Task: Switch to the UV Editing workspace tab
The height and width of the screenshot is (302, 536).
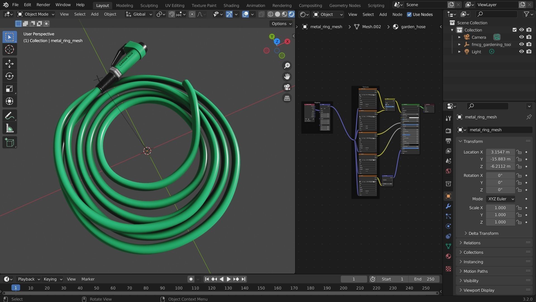Action: tap(175, 5)
